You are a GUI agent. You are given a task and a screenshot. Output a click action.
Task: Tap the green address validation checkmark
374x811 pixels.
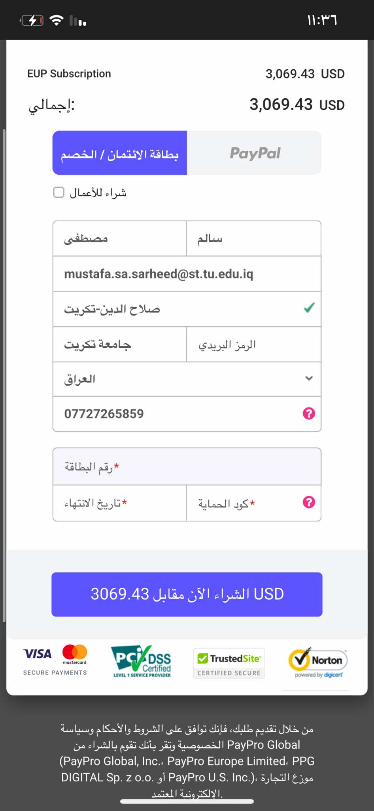click(309, 308)
